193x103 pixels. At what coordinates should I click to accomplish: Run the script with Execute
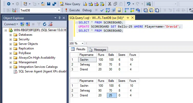tap(72, 10)
